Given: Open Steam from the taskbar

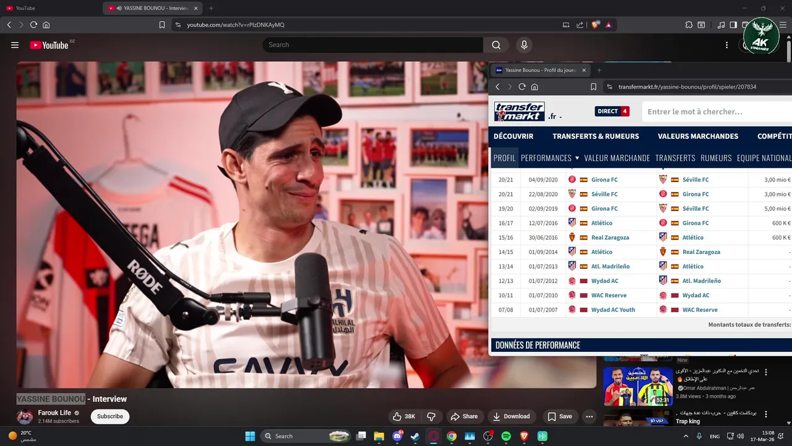Looking at the screenshot, I should point(415,436).
